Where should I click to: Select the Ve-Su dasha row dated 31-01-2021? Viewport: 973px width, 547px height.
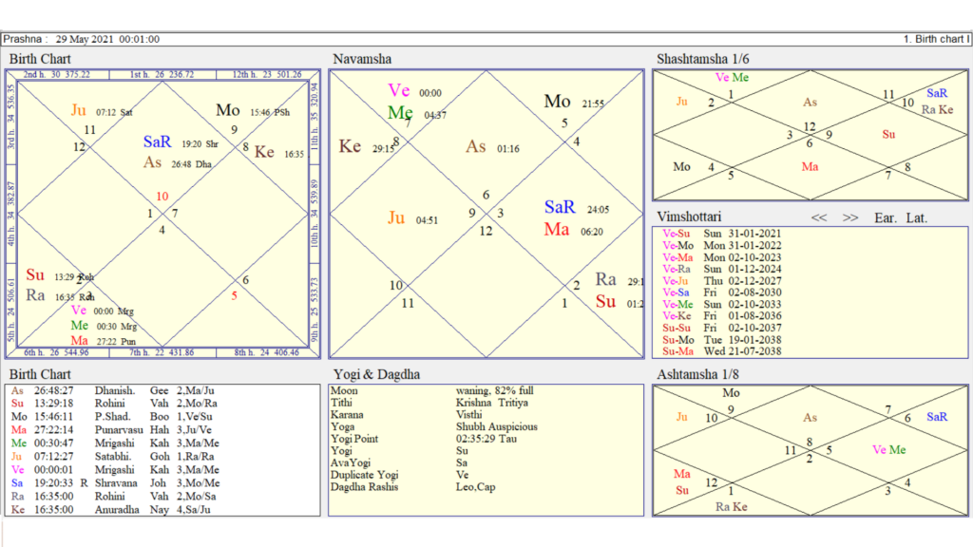pyautogui.click(x=722, y=234)
